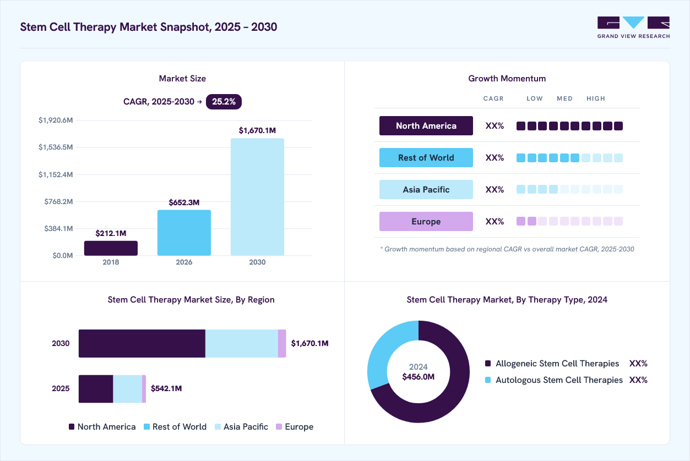This screenshot has width=690, height=461.
Task: Click the growth momentum footnote text
Action: [507, 249]
